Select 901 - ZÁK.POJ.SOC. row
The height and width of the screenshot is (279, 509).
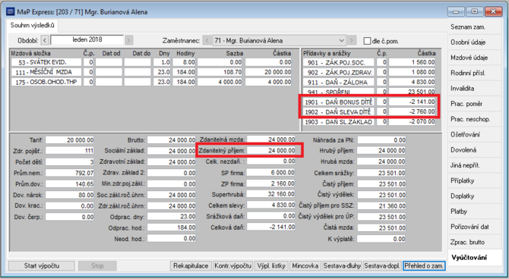click(x=369, y=62)
